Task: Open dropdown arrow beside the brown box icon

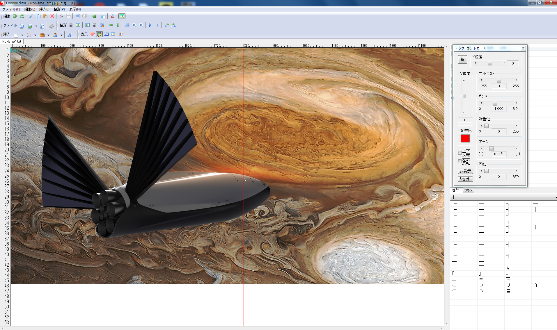Action: [48, 35]
